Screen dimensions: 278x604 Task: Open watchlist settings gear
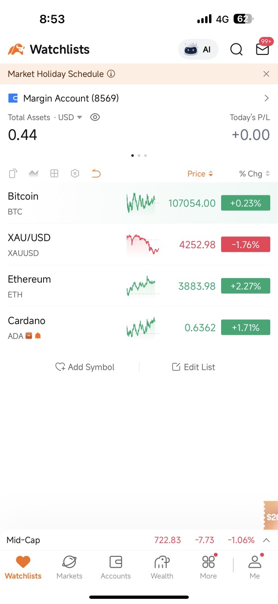click(x=75, y=174)
